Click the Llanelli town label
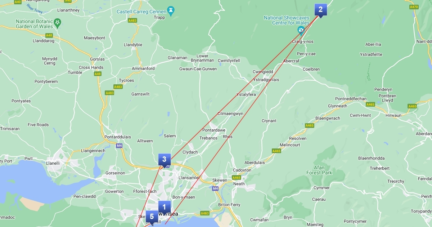The image size is (432, 227). point(53,163)
